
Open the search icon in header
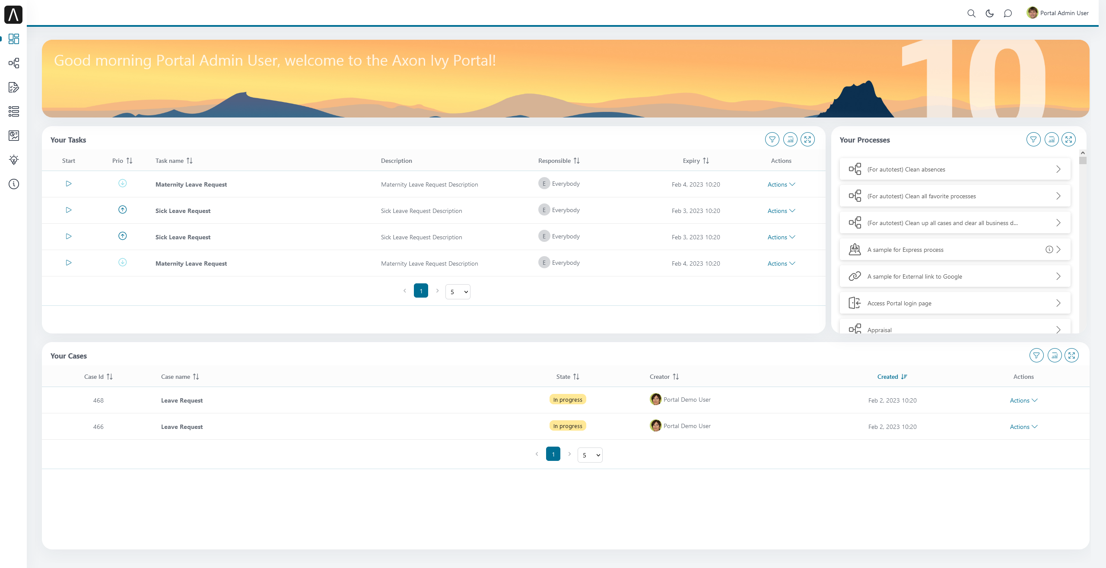[x=971, y=13]
